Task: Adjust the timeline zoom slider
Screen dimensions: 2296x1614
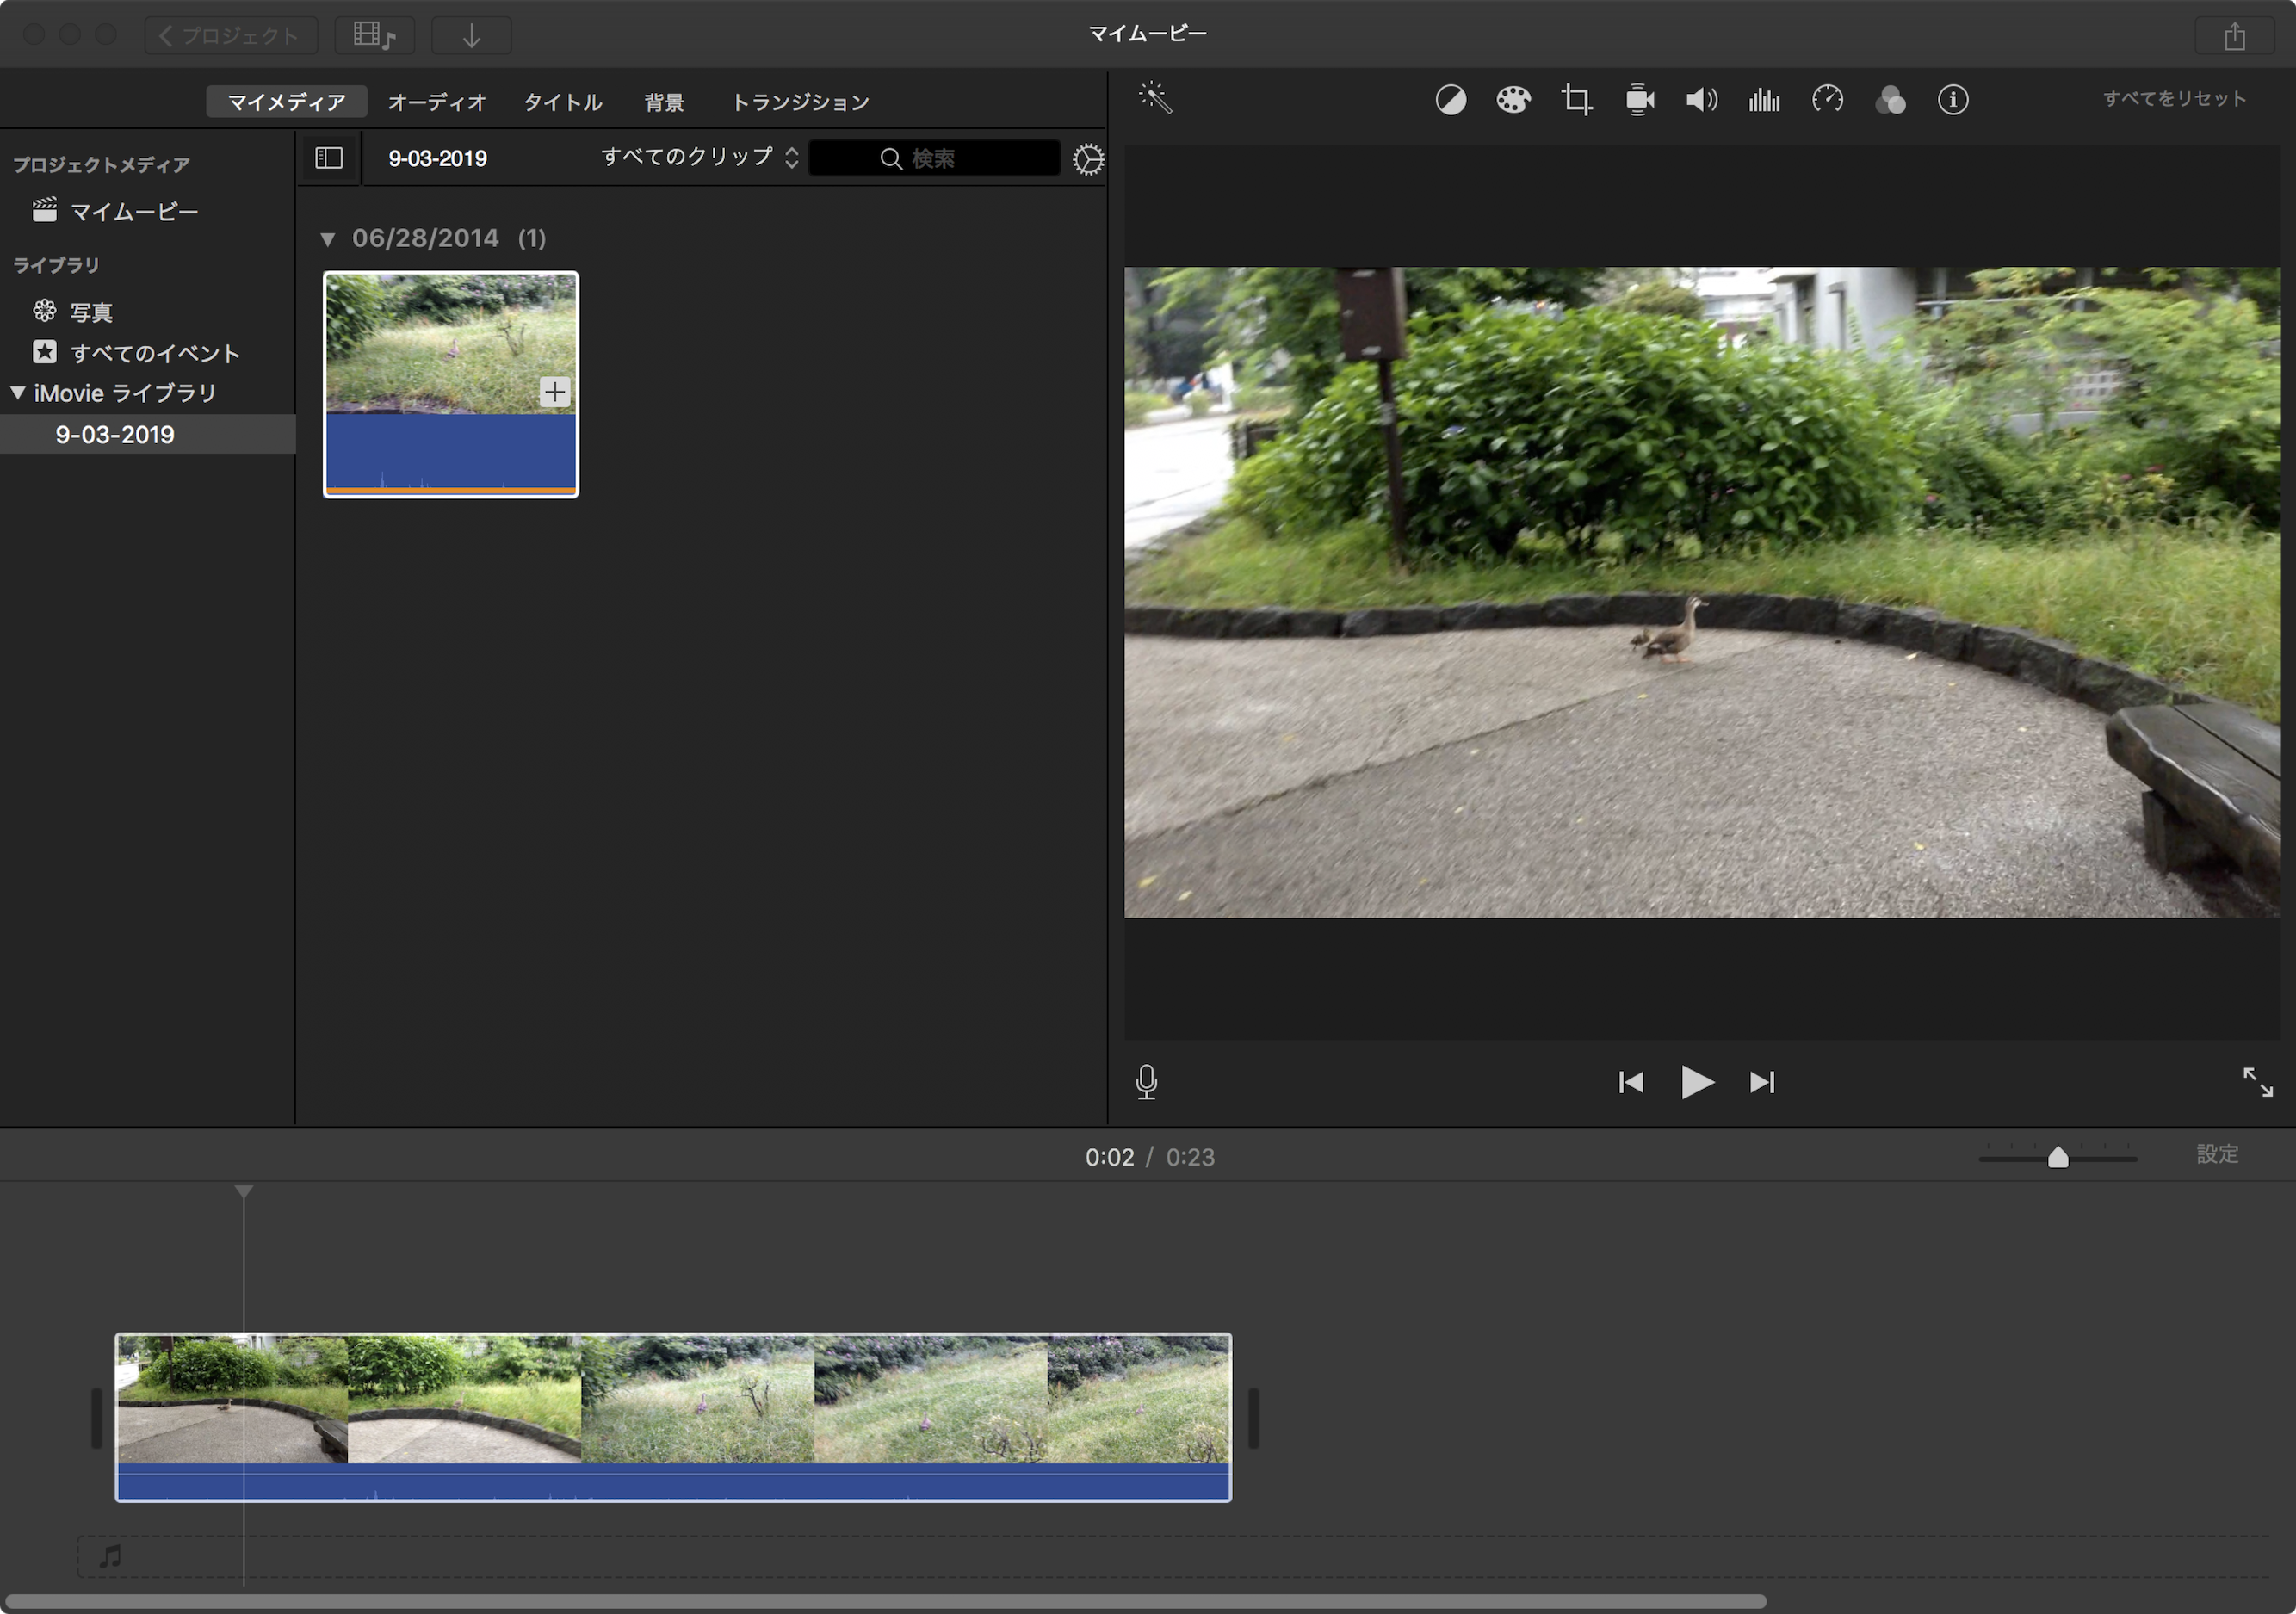Action: (2057, 1158)
